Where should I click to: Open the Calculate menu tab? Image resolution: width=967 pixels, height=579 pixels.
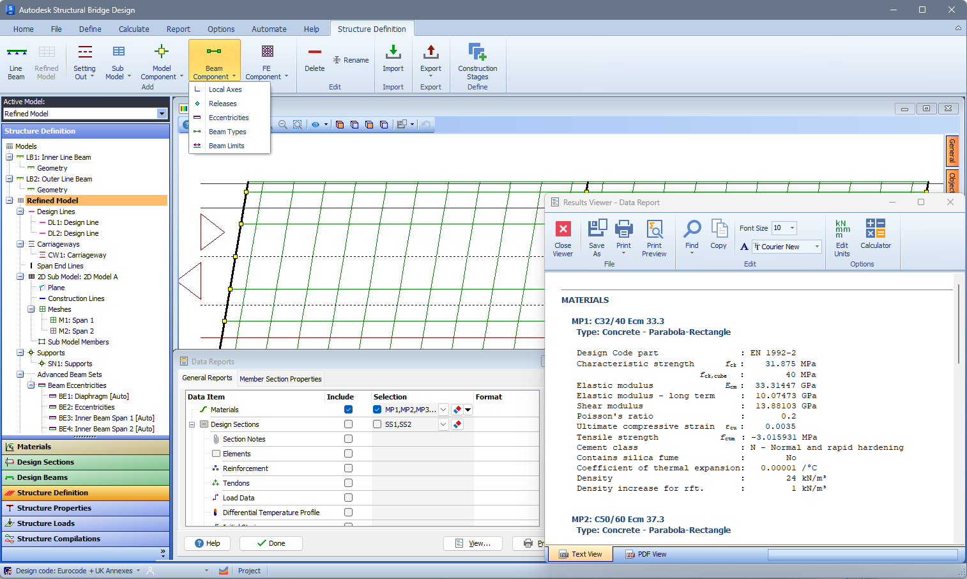[134, 29]
